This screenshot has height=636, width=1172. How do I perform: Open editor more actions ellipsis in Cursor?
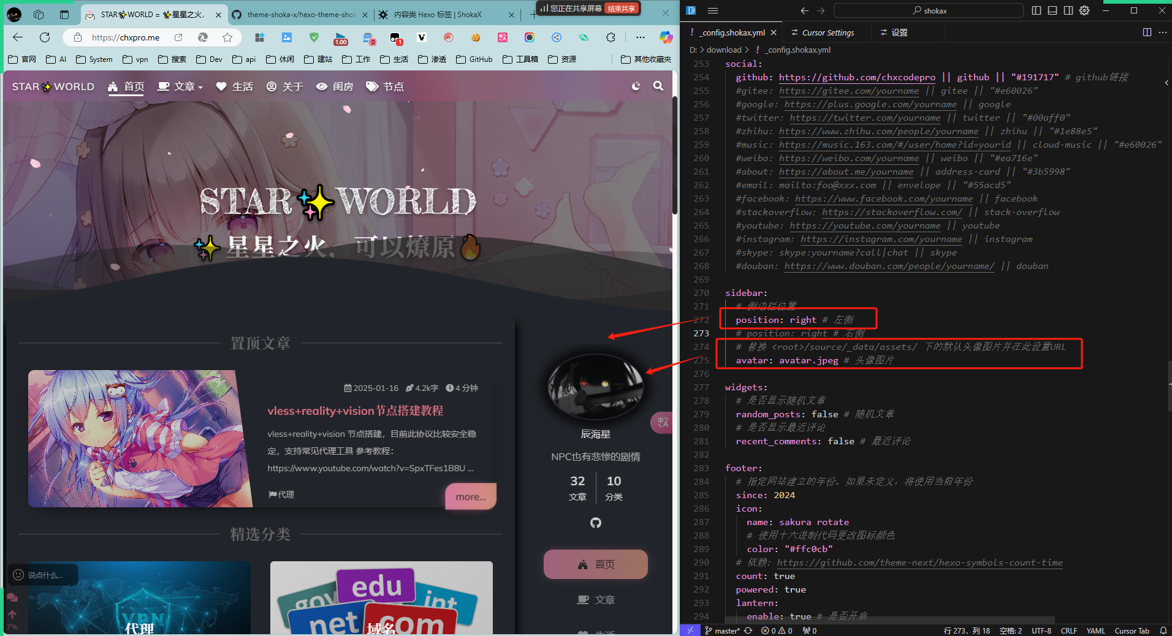[x=1163, y=32]
